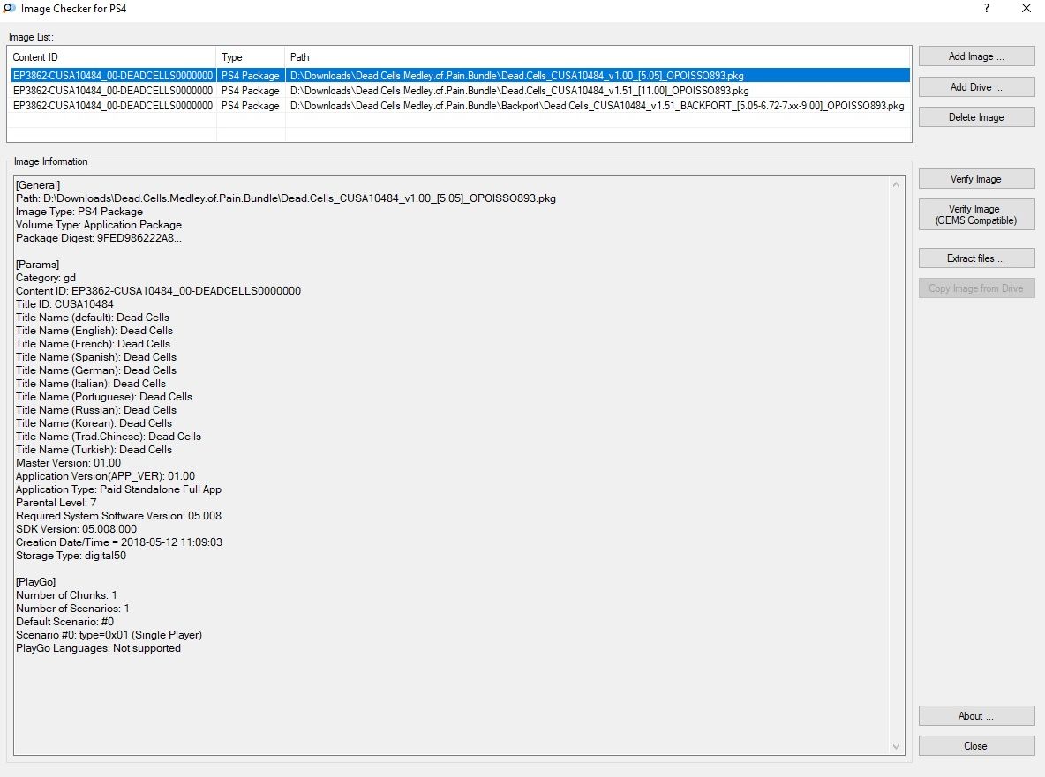Click the Image Type: PS4 Package line
This screenshot has width=1045, height=777.
click(79, 212)
